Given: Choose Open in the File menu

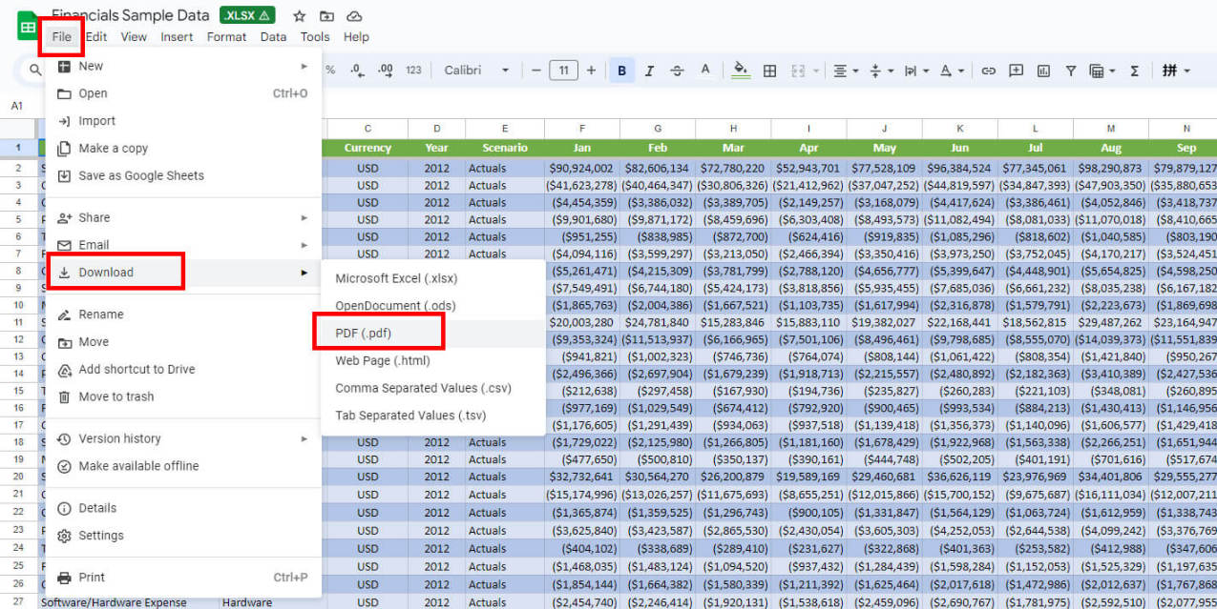Looking at the screenshot, I should 183,93.
